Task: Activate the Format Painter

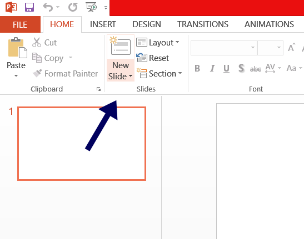Action: pyautogui.click(x=65, y=74)
